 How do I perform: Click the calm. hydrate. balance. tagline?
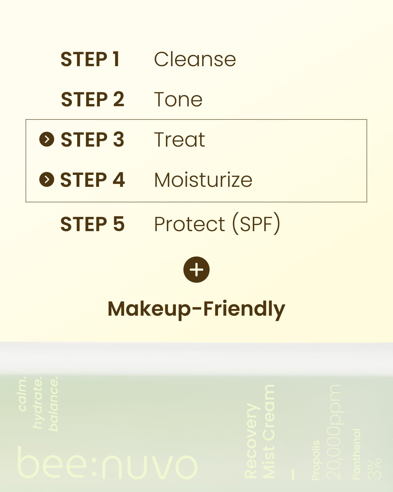(38, 404)
